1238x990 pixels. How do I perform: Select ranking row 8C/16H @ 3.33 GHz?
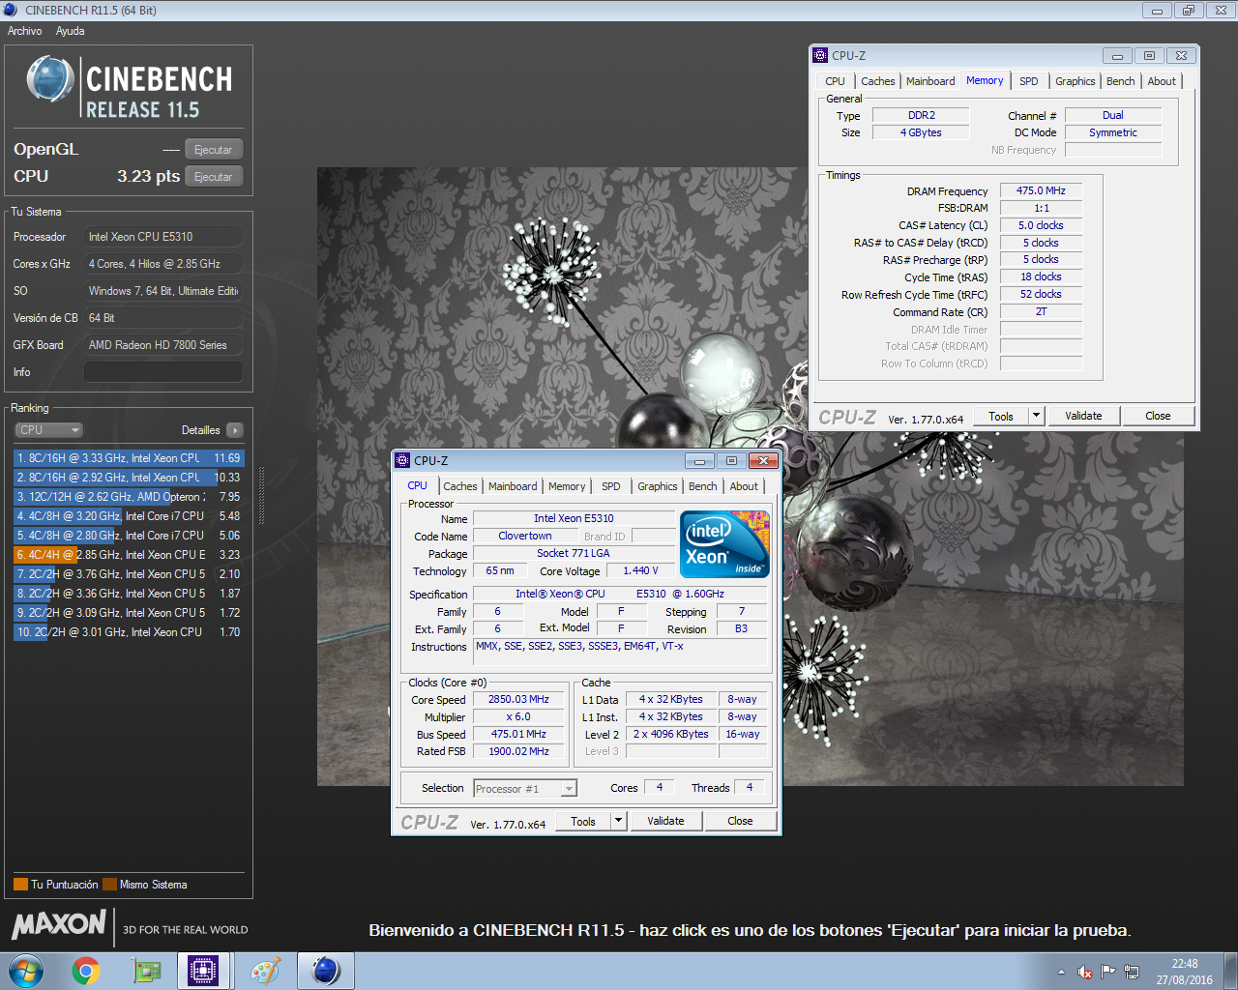[129, 458]
